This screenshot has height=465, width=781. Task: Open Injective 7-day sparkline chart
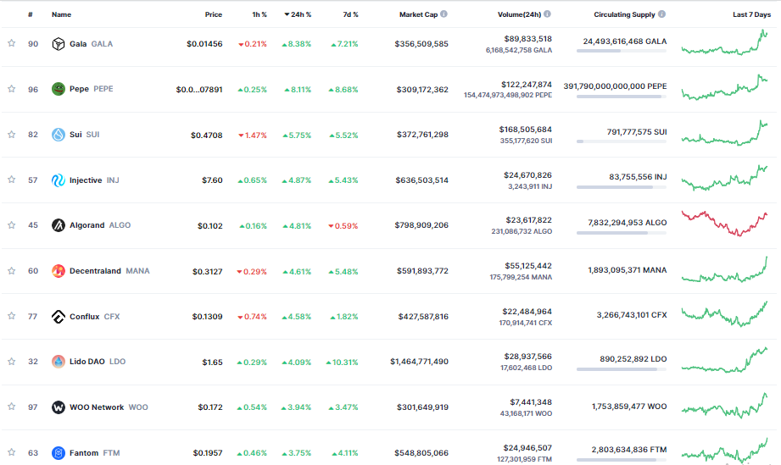(725, 178)
